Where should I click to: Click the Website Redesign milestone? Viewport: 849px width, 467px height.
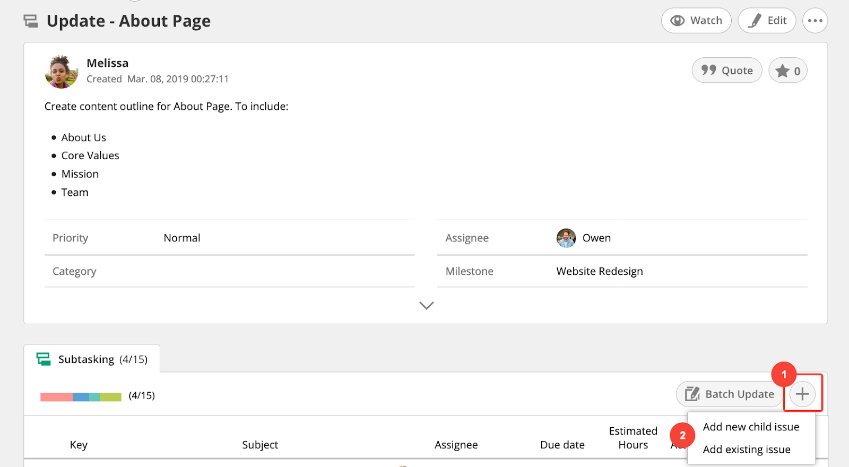pos(599,272)
